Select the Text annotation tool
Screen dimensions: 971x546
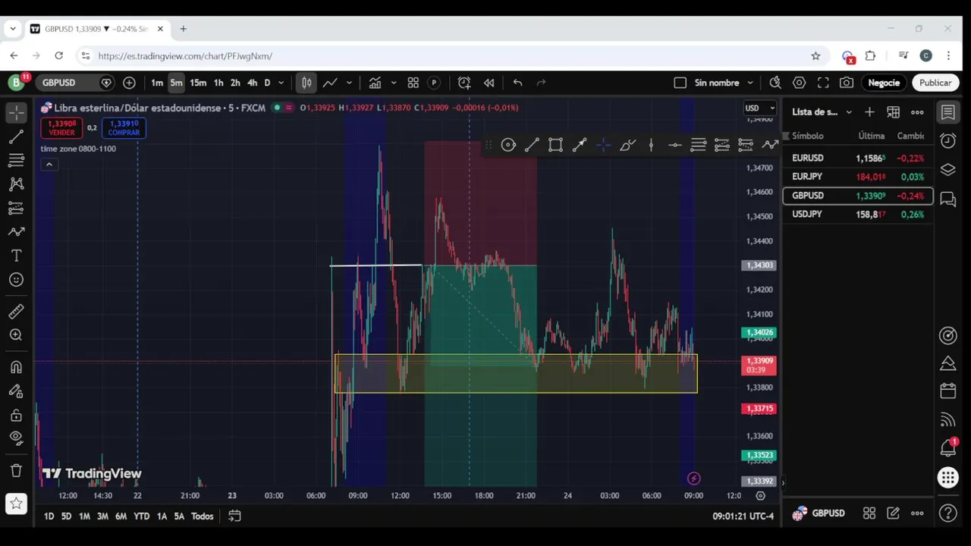point(16,256)
